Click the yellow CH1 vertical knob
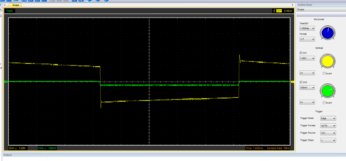The image size is (346, 161). 327,61
